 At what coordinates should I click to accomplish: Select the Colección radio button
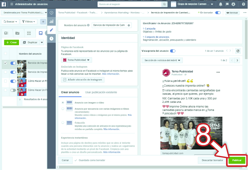point(63,123)
